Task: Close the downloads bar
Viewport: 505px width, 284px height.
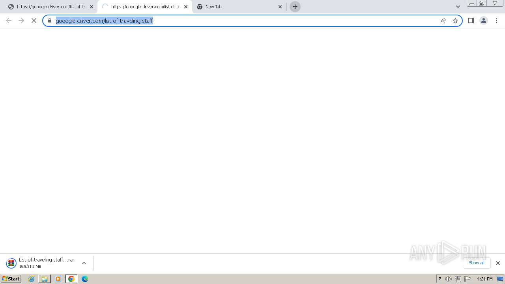Action: [498, 263]
